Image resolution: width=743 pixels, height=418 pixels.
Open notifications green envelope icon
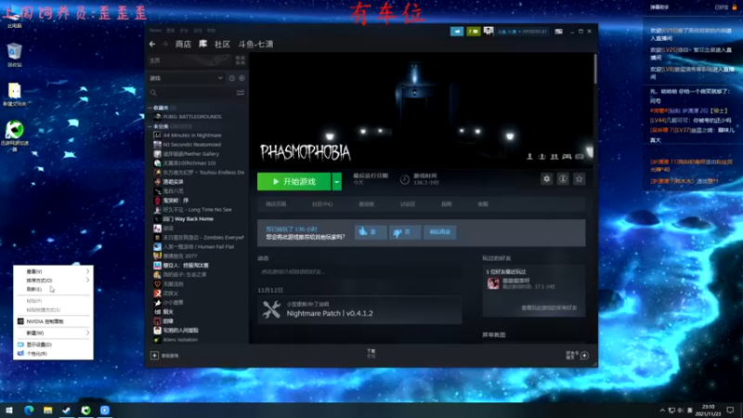(x=474, y=32)
